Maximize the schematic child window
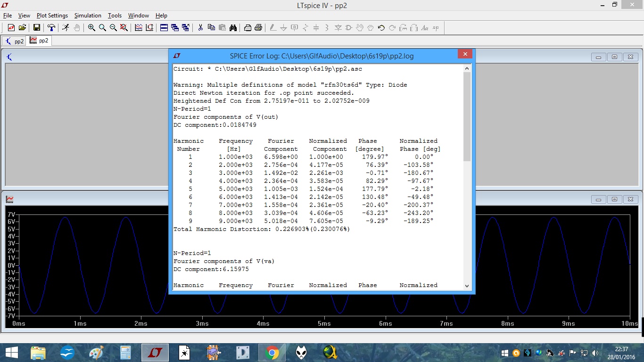 [x=614, y=57]
